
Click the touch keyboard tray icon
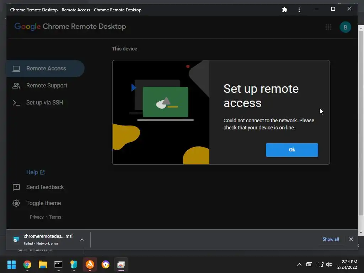pyautogui.click(x=309, y=264)
